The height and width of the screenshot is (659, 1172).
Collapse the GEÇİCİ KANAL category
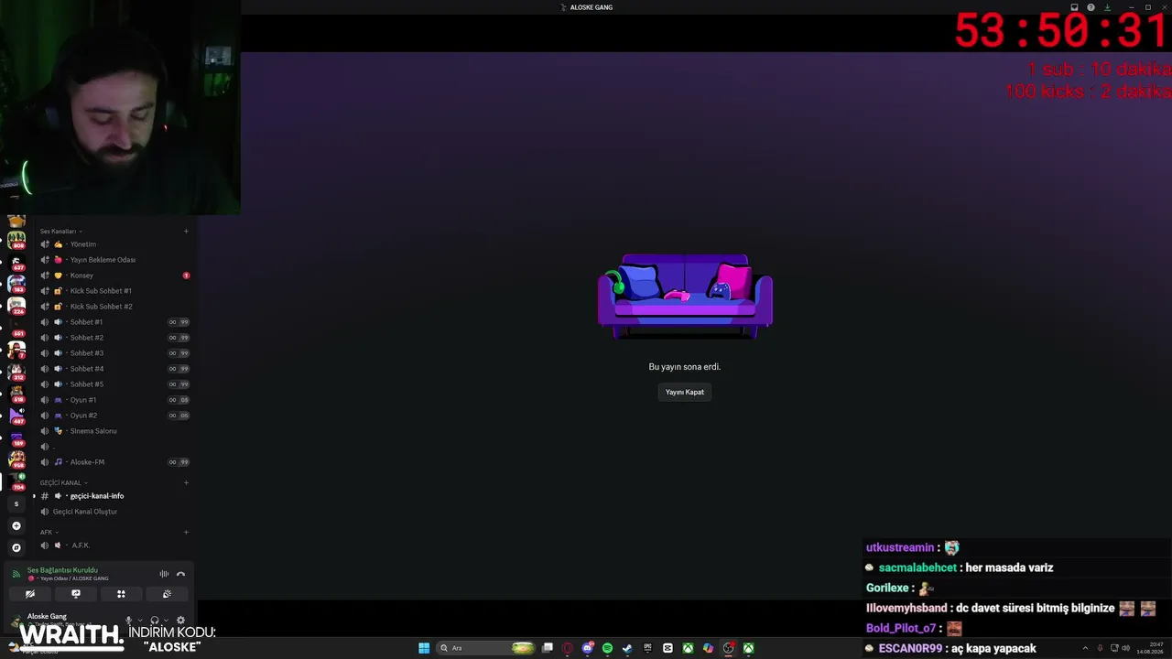pos(64,482)
